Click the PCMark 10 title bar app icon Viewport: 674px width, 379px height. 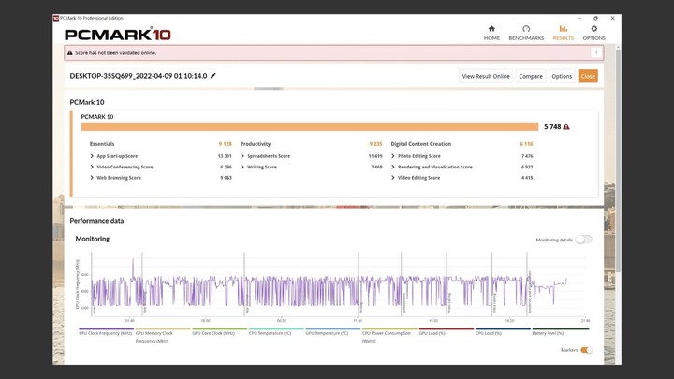[x=56, y=18]
